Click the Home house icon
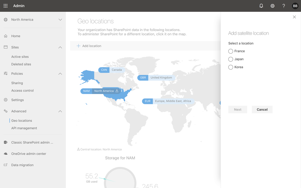Image resolution: width=301 pixels, height=188 pixels. (5, 36)
